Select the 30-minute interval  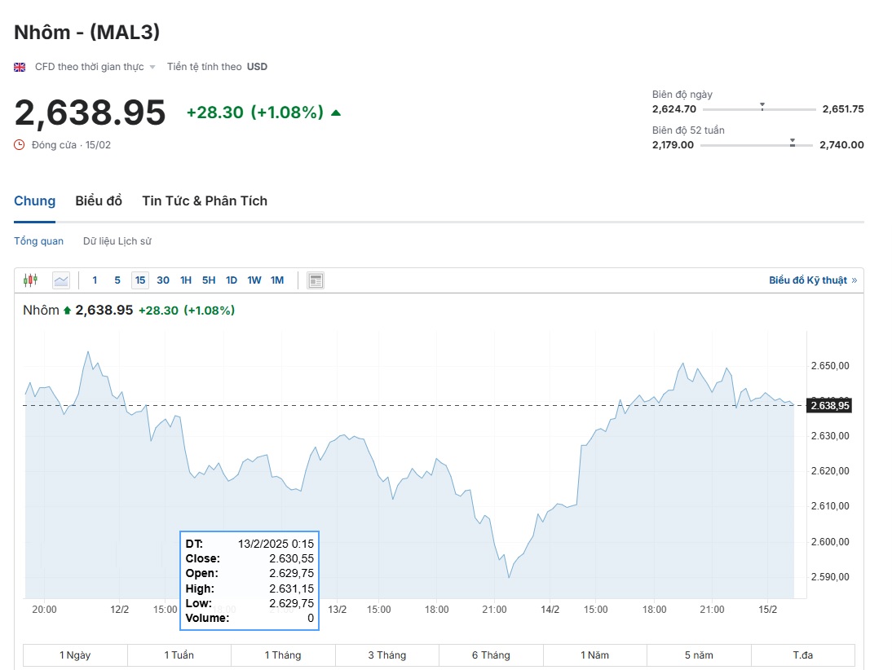click(x=163, y=280)
